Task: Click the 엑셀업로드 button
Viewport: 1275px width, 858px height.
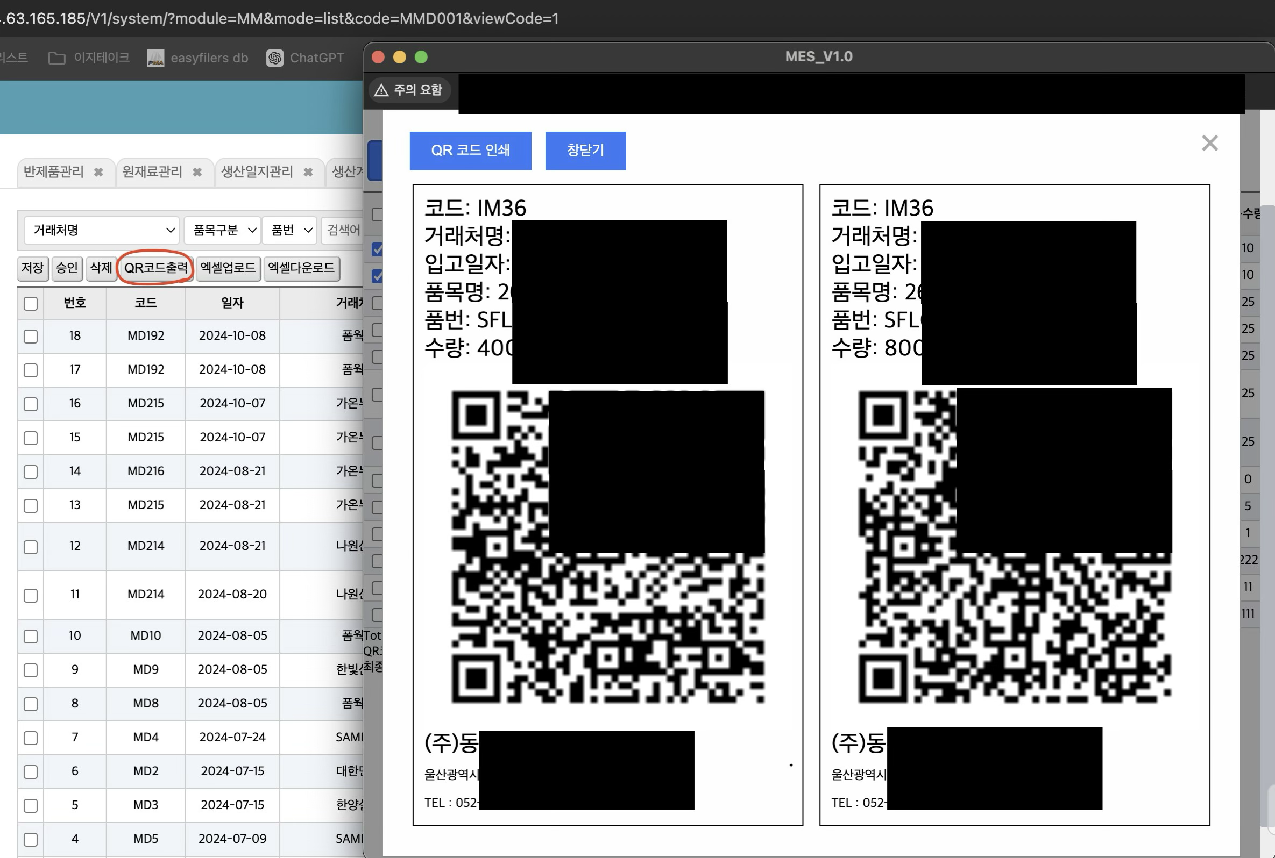Action: (x=228, y=268)
